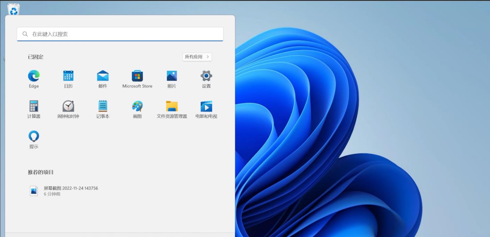Launch the 日历 calendar app
Screen dimensions: 490x237
point(68,76)
